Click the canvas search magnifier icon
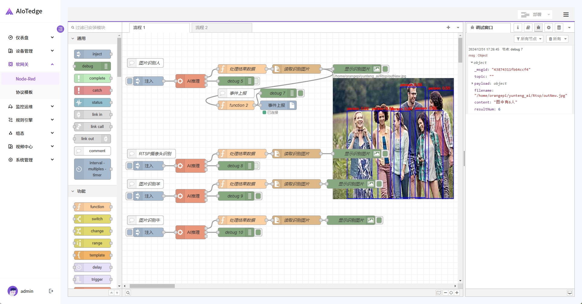The width and height of the screenshot is (582, 304). (128, 293)
